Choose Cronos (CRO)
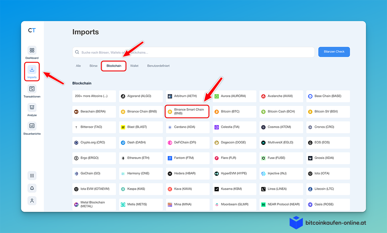The width and height of the screenshot is (387, 233). 328,127
